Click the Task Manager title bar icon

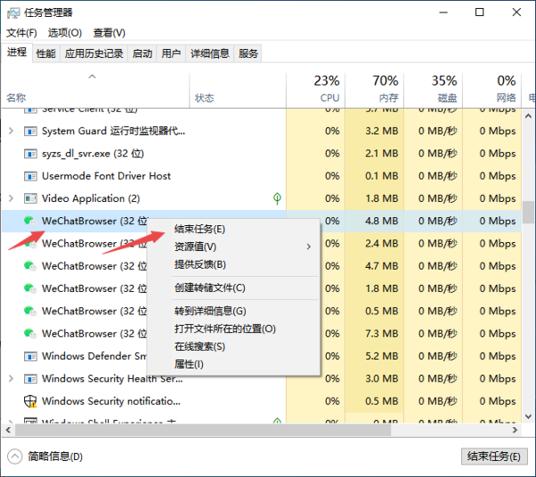(13, 13)
